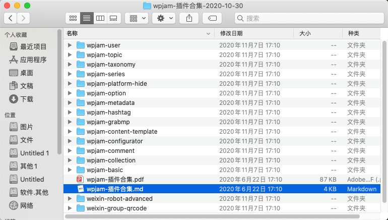Switch to gallery view mode
The image size is (388, 220).
(113, 18)
